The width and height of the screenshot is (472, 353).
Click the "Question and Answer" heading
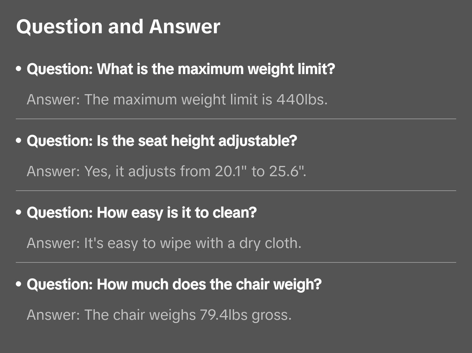pyautogui.click(x=118, y=26)
